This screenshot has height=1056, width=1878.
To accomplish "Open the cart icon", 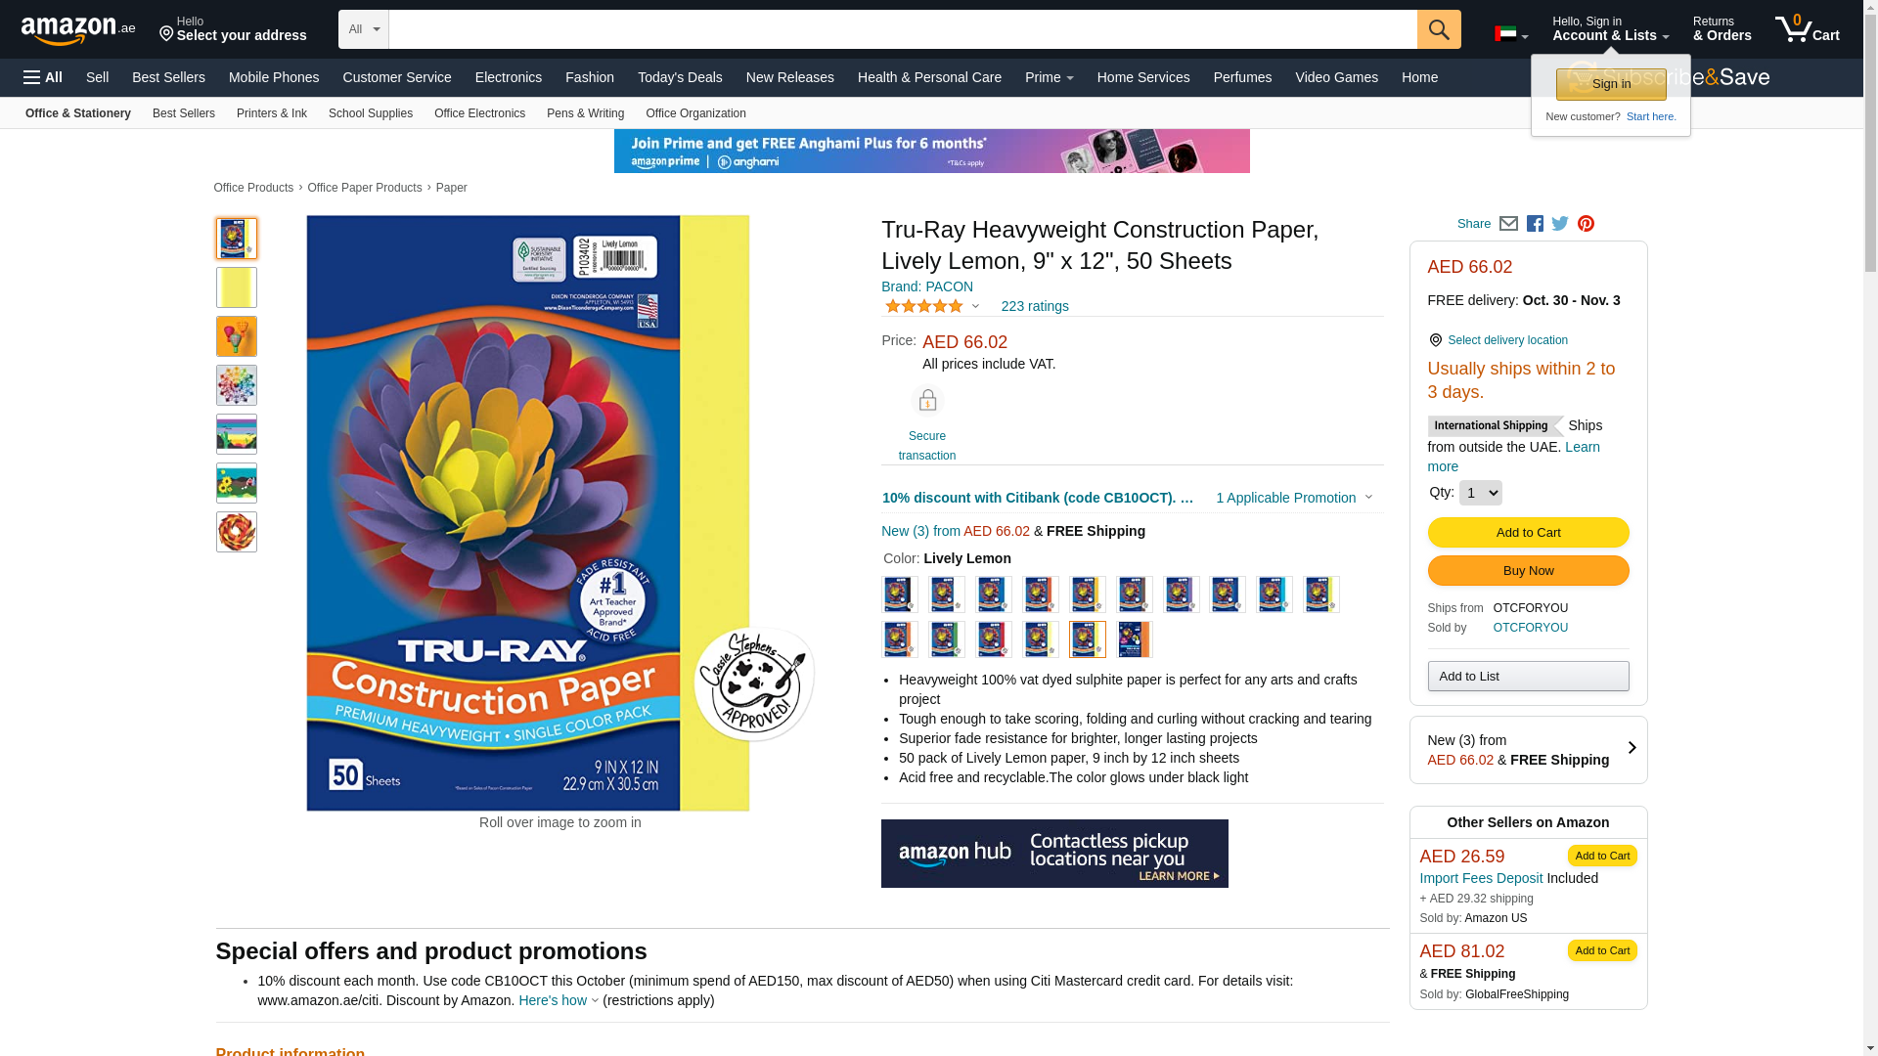I will (1808, 28).
